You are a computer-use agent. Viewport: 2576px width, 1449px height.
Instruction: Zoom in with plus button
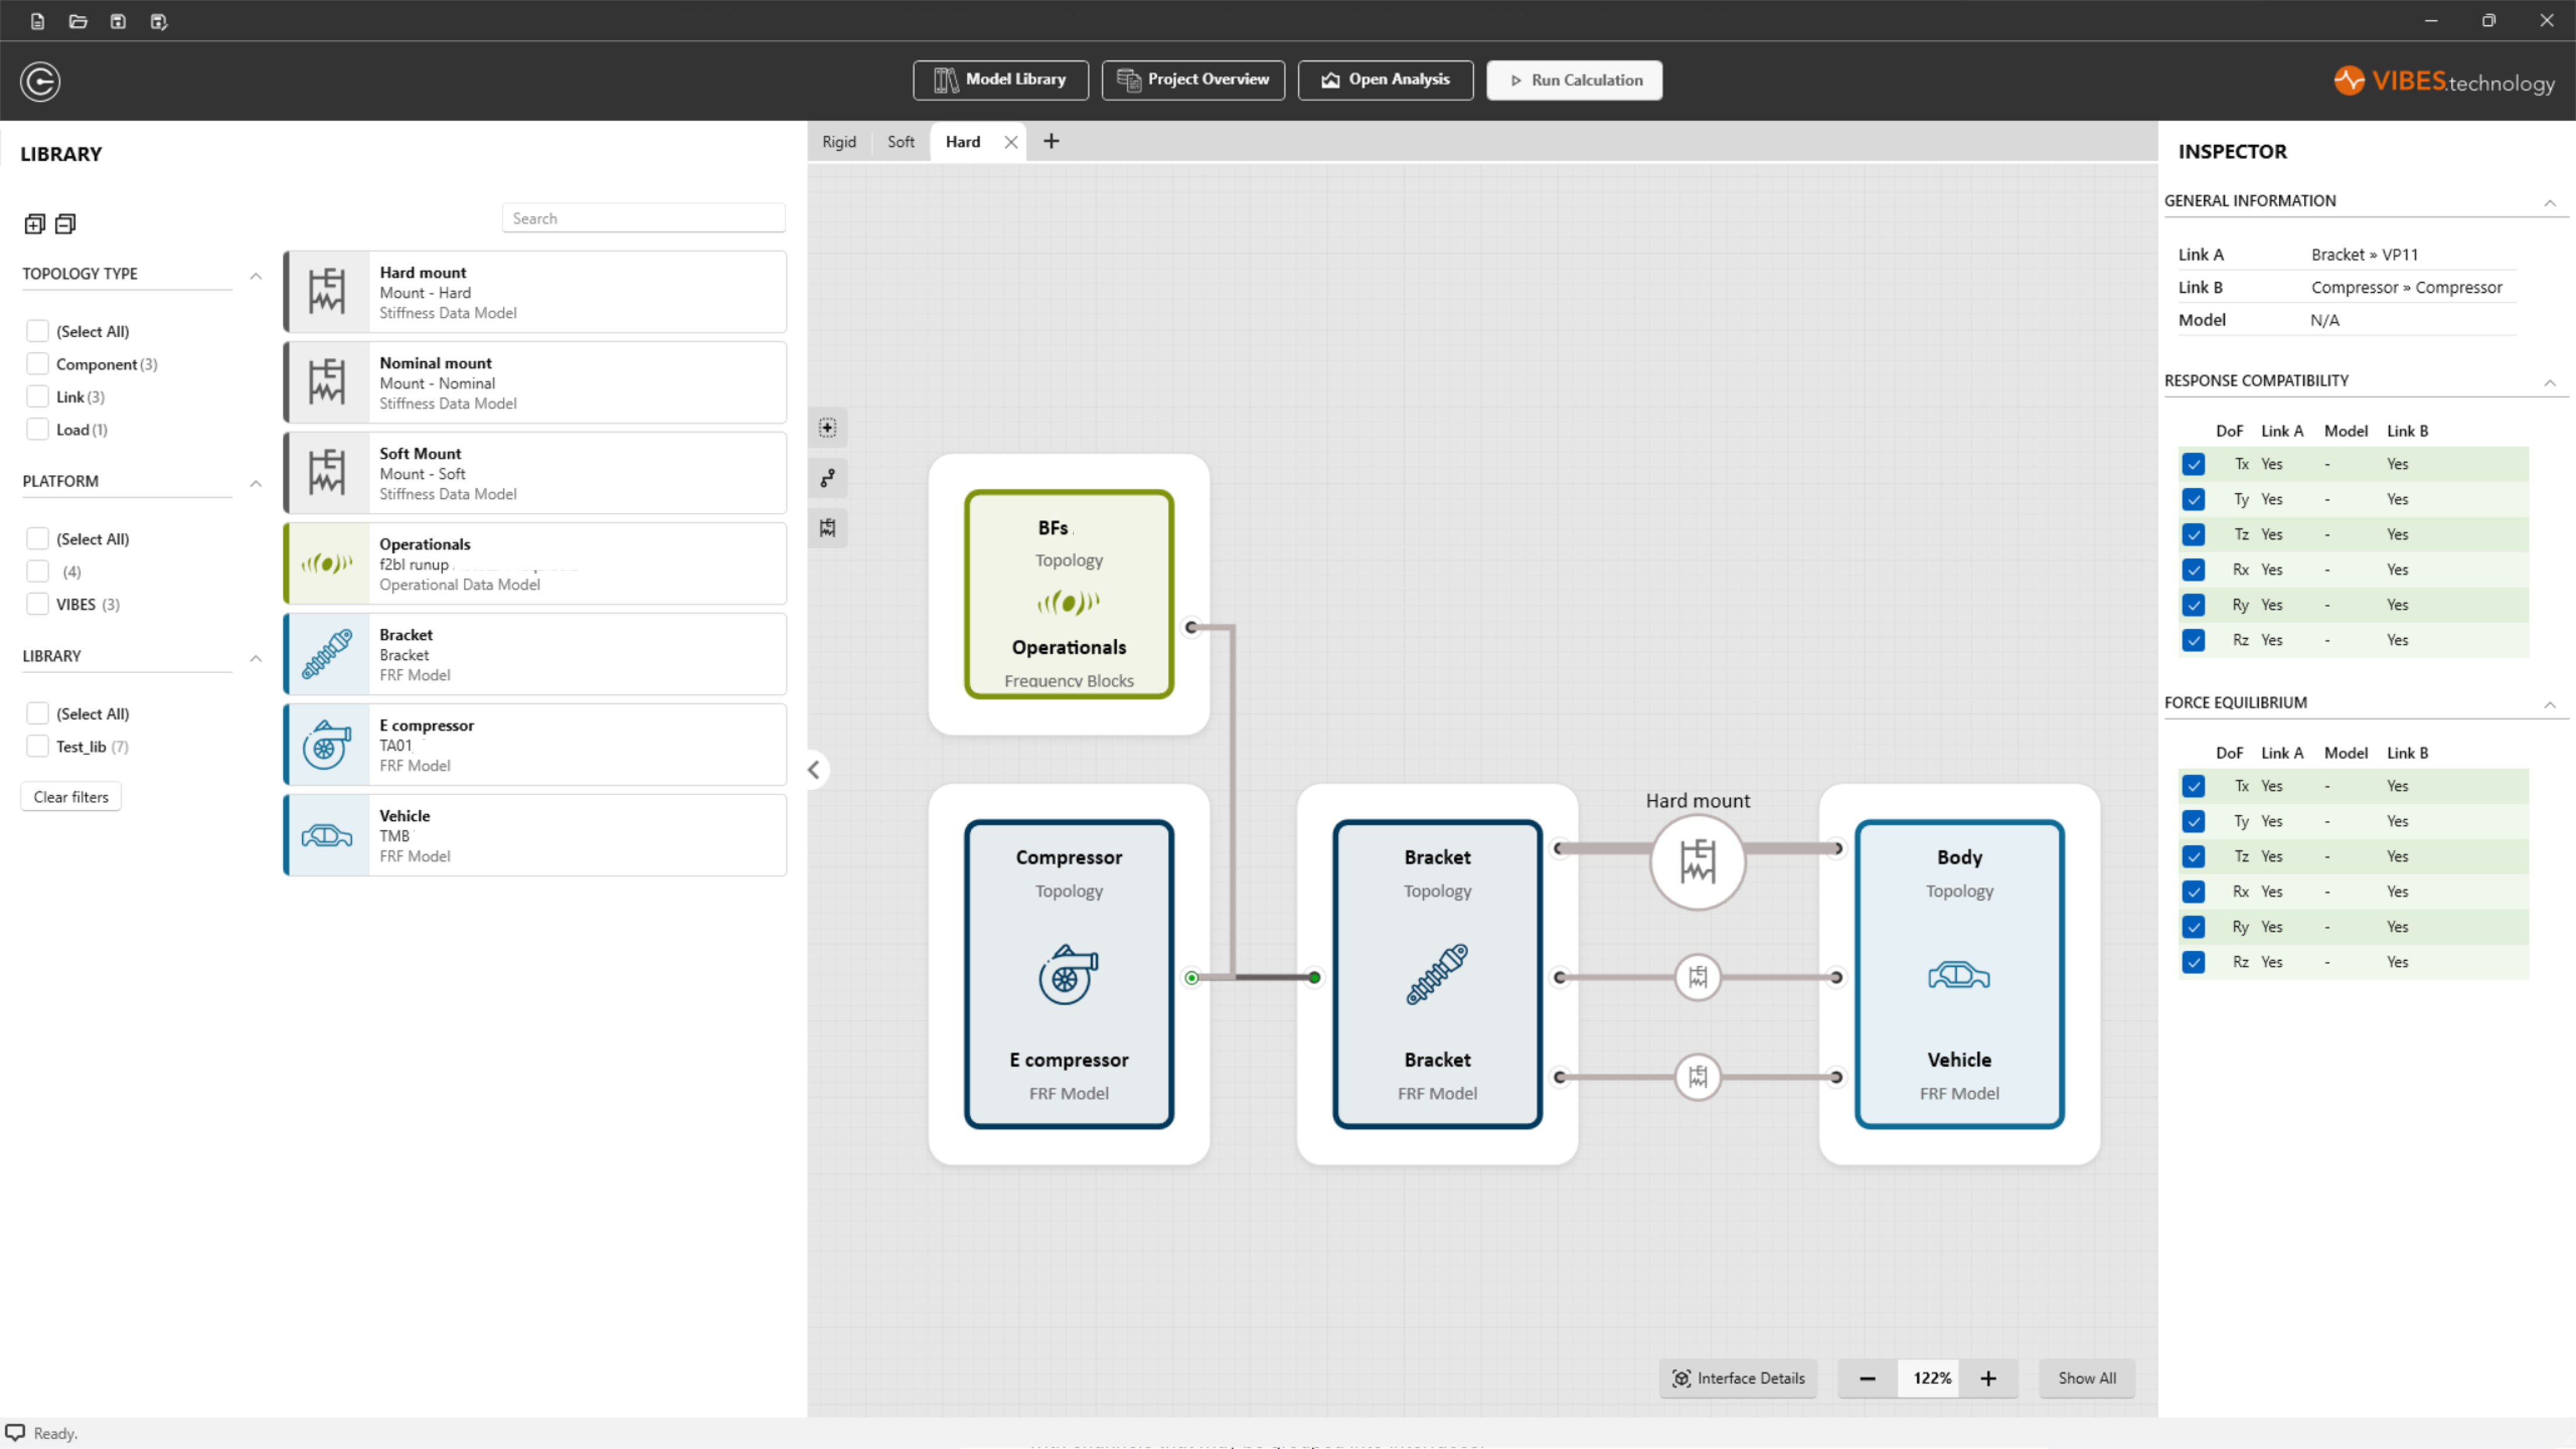pyautogui.click(x=1988, y=1378)
